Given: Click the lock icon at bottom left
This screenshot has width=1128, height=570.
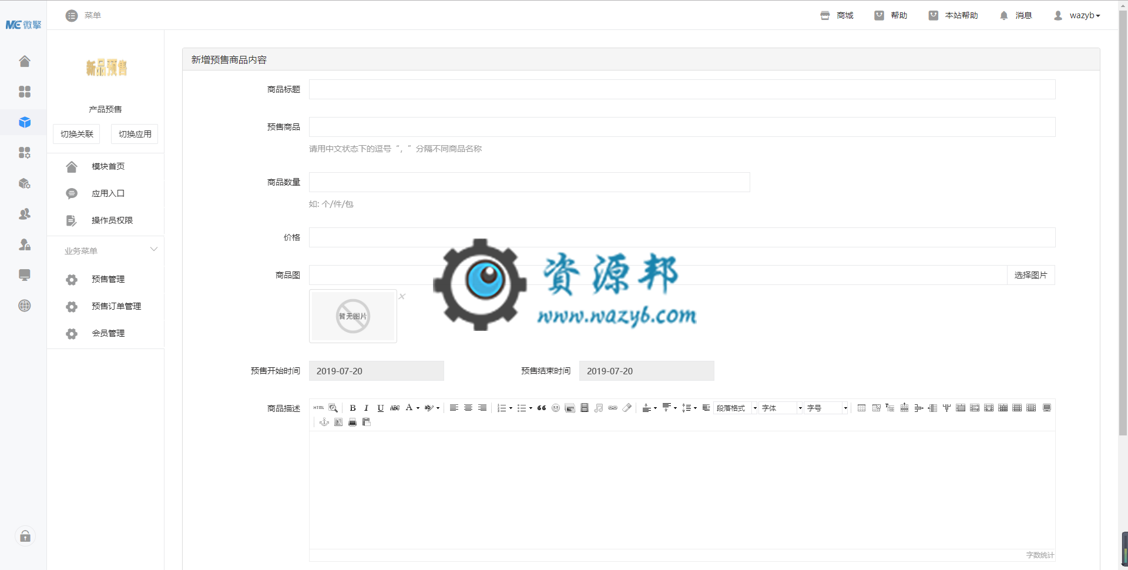Looking at the screenshot, I should point(25,536).
